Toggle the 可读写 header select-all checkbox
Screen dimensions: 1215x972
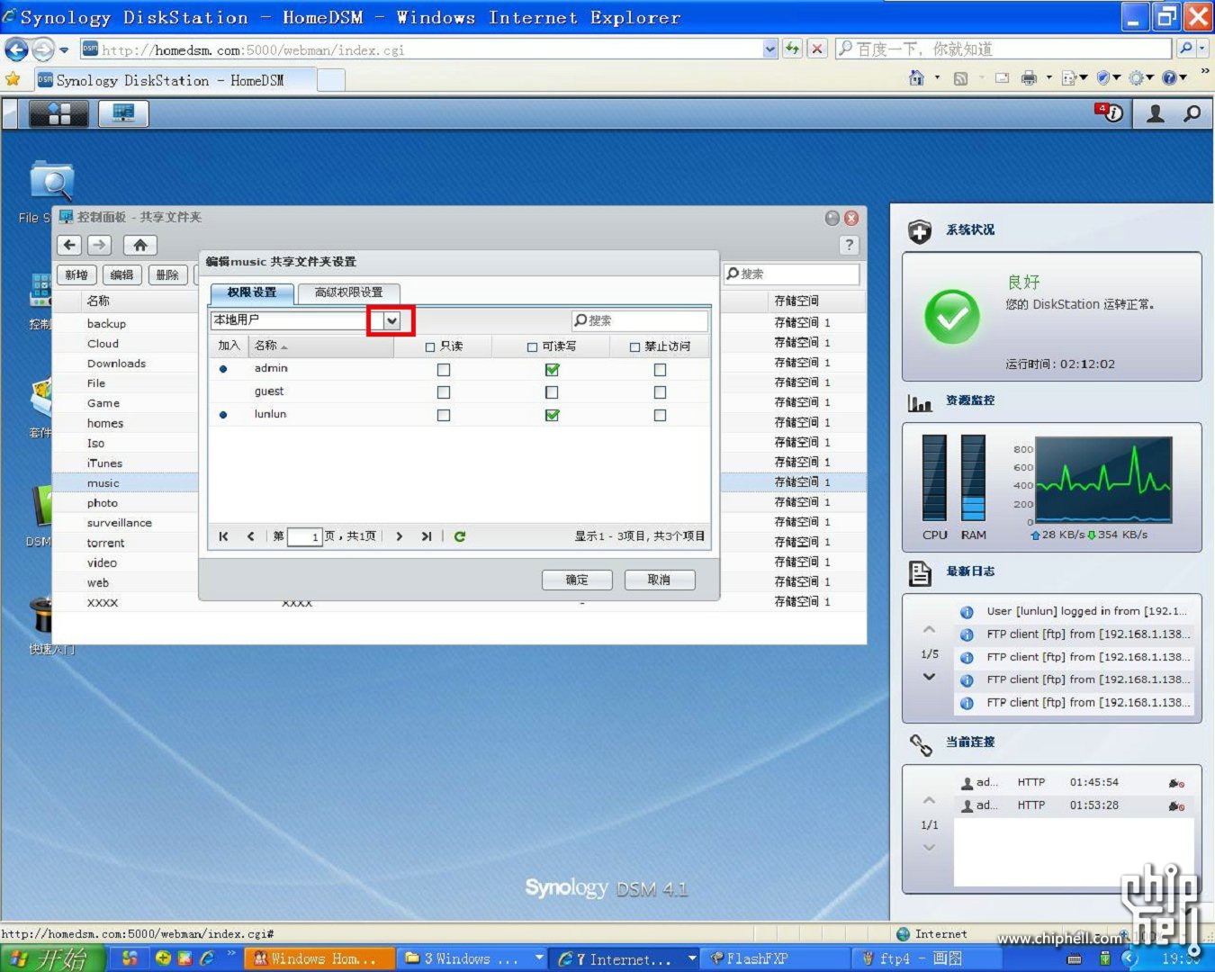[x=532, y=347]
